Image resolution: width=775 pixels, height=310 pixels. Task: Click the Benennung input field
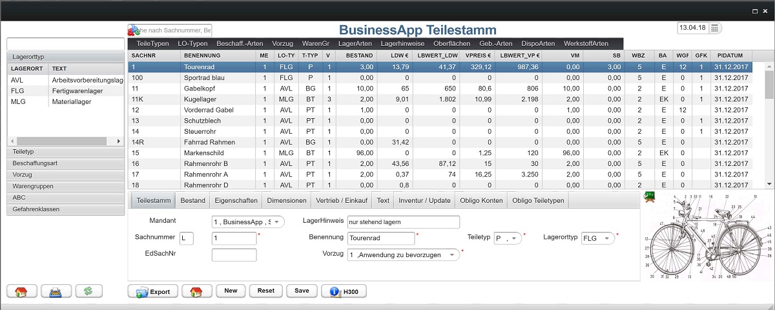pos(380,238)
